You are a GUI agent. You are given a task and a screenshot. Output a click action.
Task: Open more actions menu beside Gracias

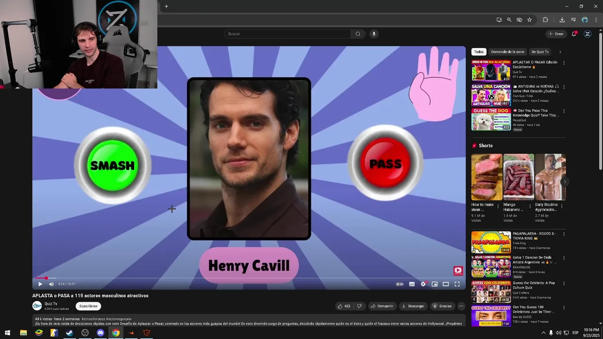click(461, 306)
